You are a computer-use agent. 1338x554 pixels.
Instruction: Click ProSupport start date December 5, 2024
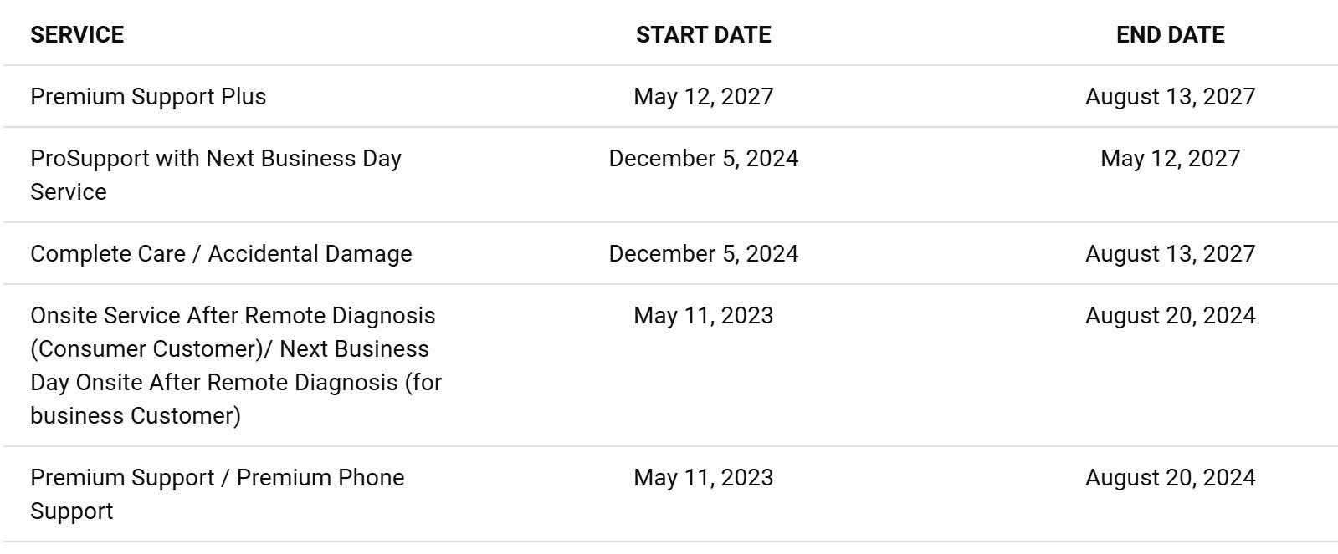(x=703, y=158)
